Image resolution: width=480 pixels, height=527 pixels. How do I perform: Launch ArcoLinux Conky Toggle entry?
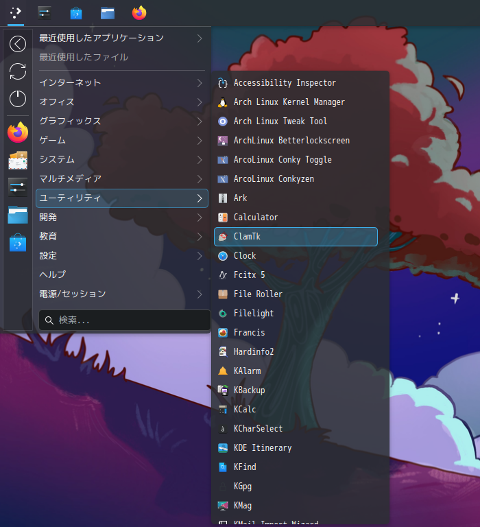tap(296, 160)
